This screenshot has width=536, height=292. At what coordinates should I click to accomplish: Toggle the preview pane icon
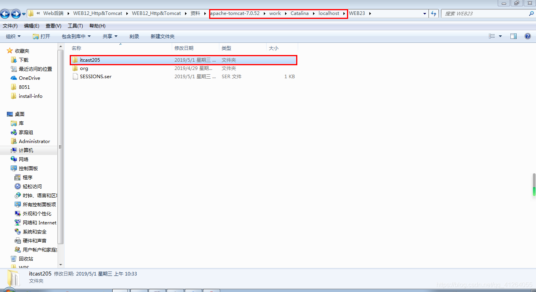click(x=514, y=36)
